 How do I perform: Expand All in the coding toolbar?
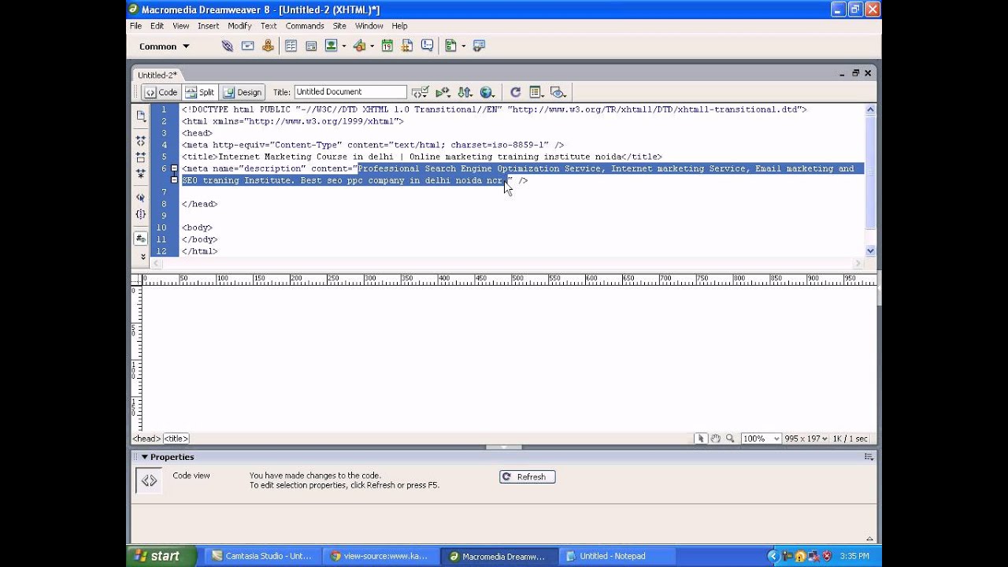(141, 172)
